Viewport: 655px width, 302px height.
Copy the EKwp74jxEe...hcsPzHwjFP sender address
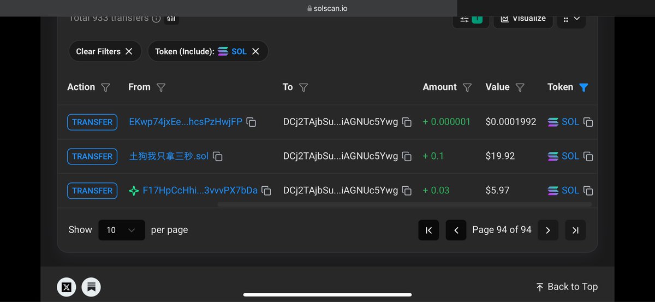251,122
